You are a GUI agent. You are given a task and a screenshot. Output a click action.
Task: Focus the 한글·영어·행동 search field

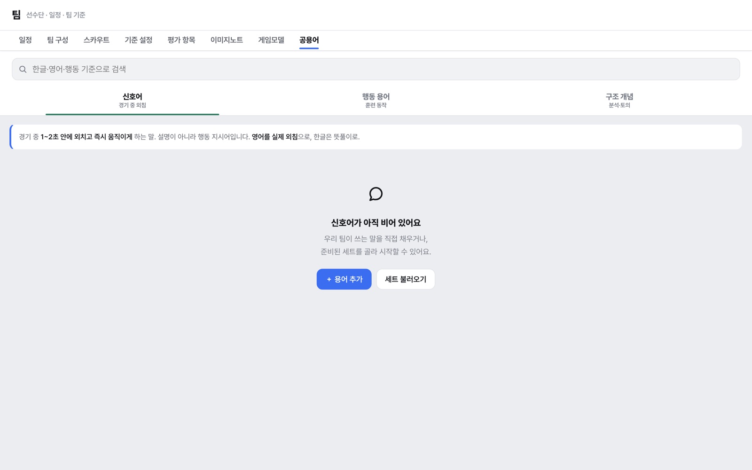[x=376, y=69]
